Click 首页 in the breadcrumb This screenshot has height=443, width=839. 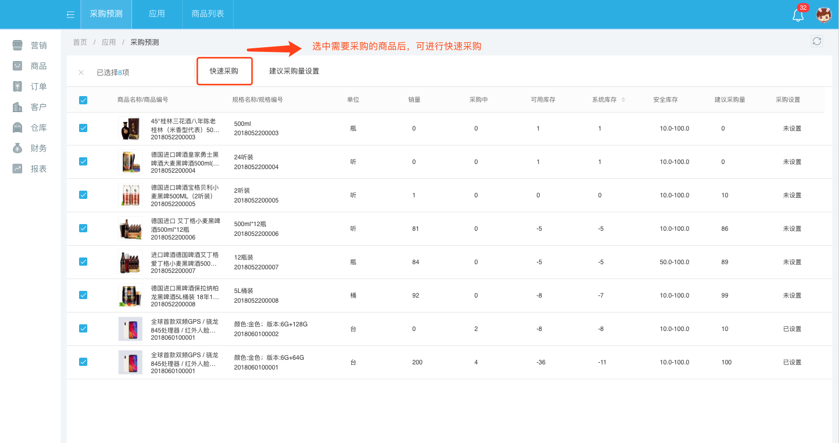80,42
